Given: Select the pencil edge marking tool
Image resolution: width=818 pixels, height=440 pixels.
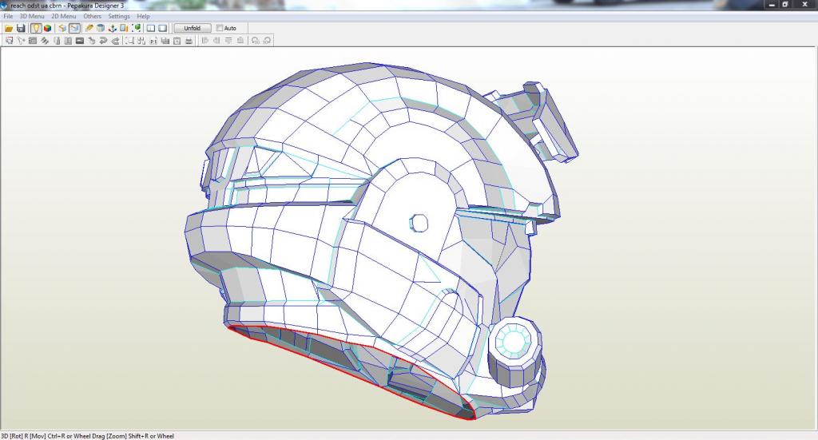Looking at the screenshot, I should coord(89,28).
